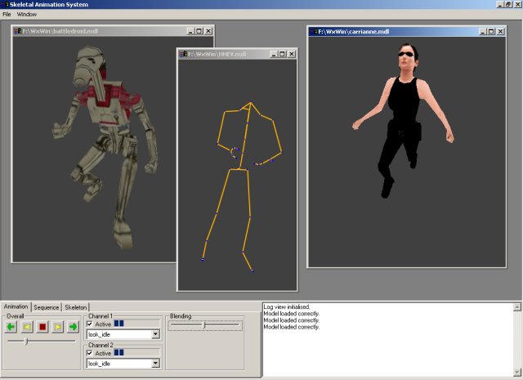Click the HEV.mdl window icon
Image resolution: width=523 pixels, height=380 pixels.
pos(183,54)
